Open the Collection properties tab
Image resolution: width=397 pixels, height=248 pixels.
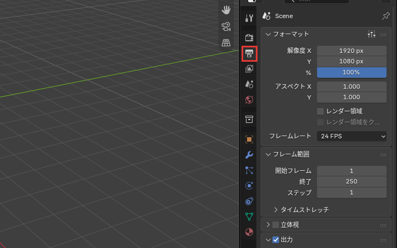[249, 119]
